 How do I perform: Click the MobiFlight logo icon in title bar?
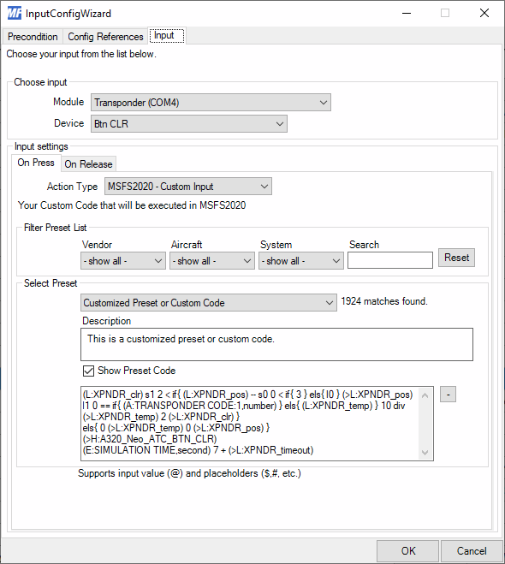pos(15,14)
